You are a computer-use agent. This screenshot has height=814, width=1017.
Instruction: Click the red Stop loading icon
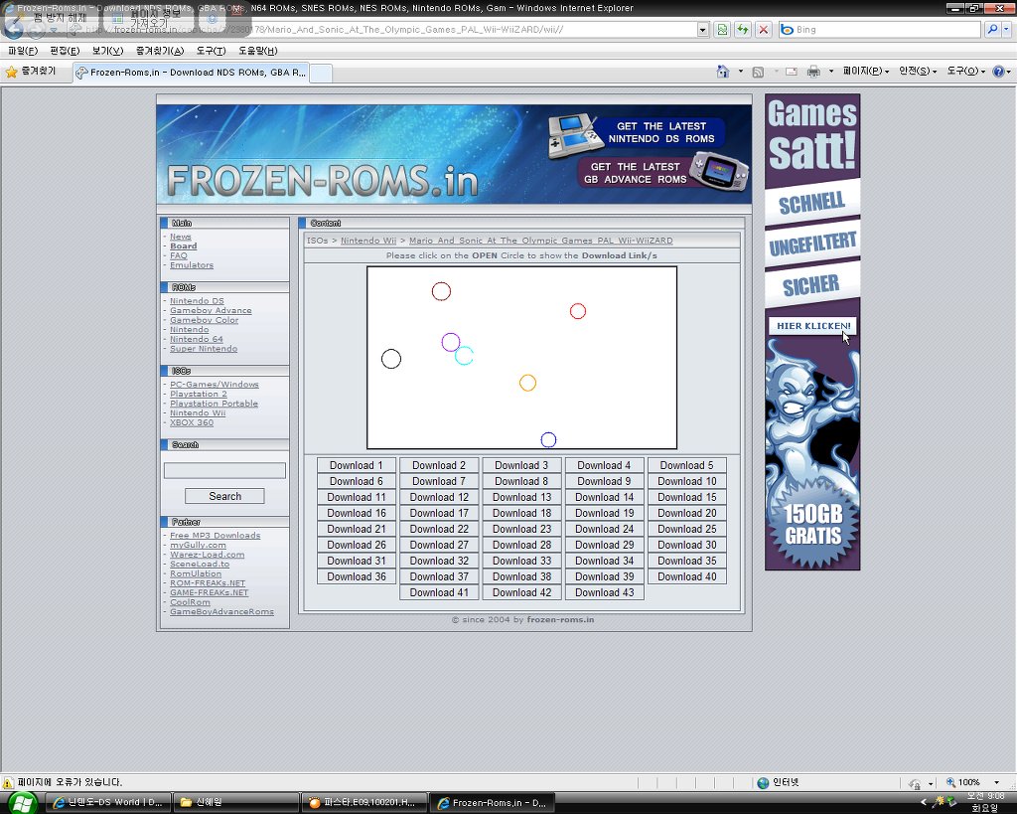(764, 30)
